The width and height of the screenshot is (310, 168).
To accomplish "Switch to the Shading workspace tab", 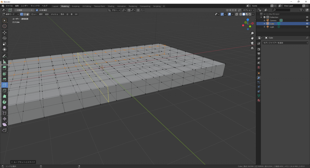I will (x=111, y=6).
